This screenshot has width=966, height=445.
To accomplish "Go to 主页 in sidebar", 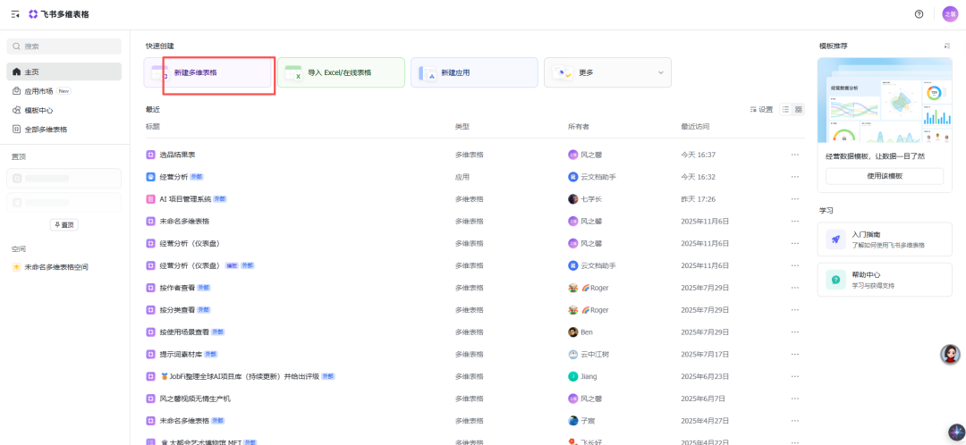I will click(x=64, y=71).
